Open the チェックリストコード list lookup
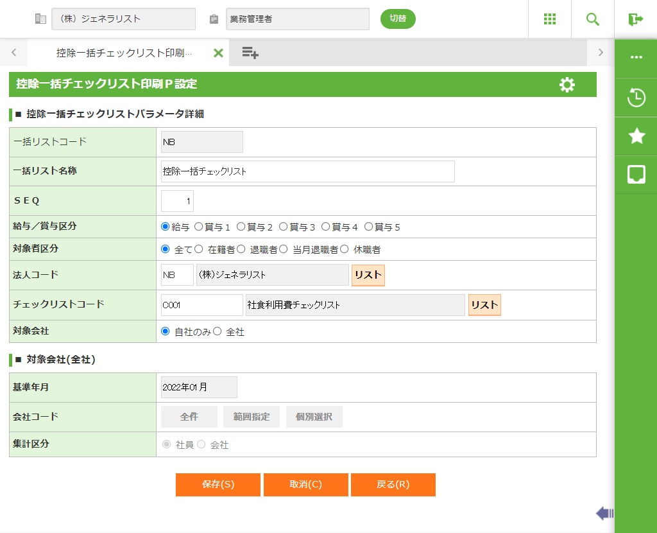 pyautogui.click(x=484, y=305)
